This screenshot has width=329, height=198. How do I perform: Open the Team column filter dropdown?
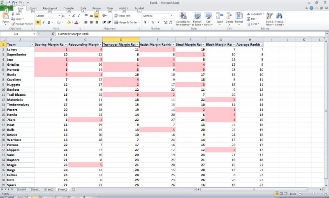(x=31, y=44)
